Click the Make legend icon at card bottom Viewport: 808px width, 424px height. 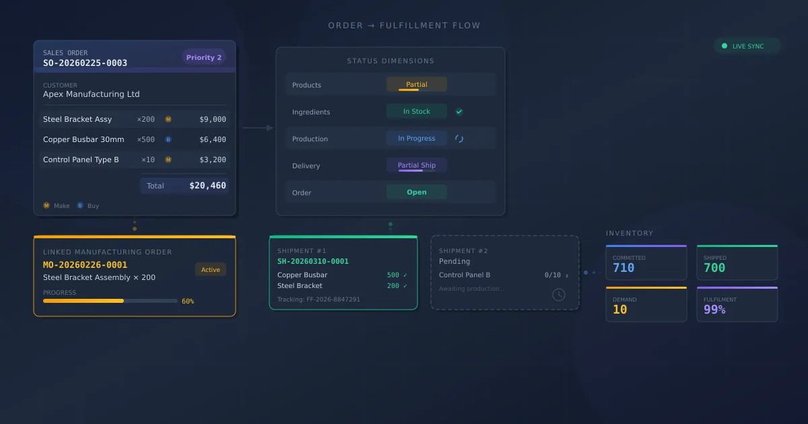tap(46, 205)
